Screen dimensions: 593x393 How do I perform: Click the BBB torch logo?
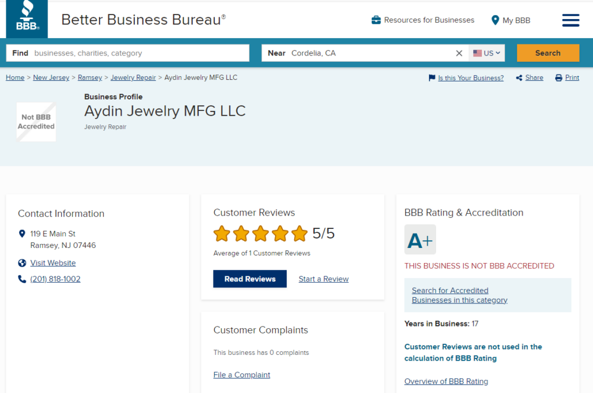point(27,18)
